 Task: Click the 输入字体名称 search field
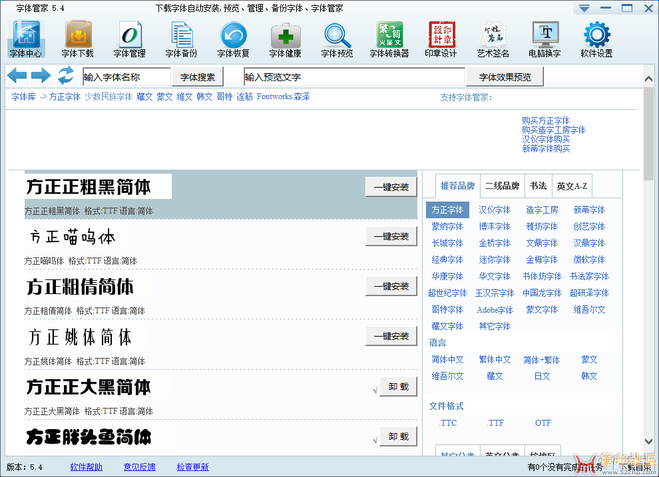pos(127,77)
